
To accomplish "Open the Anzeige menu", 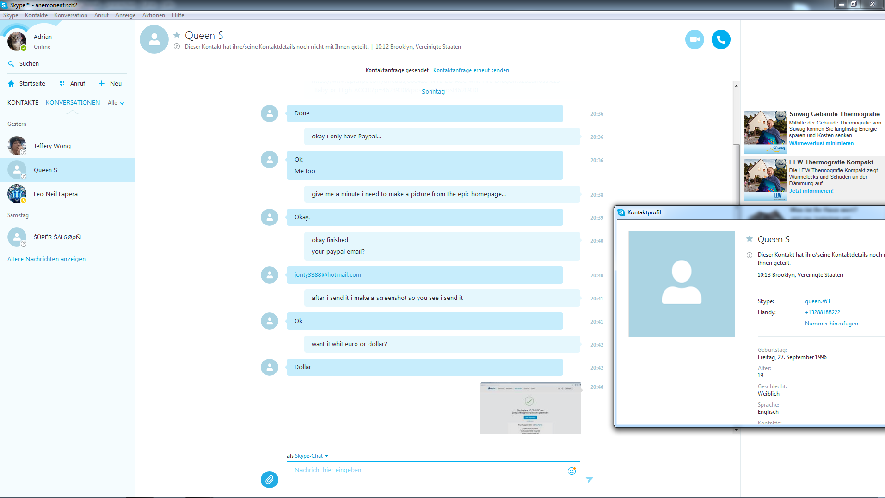I will click(x=125, y=15).
